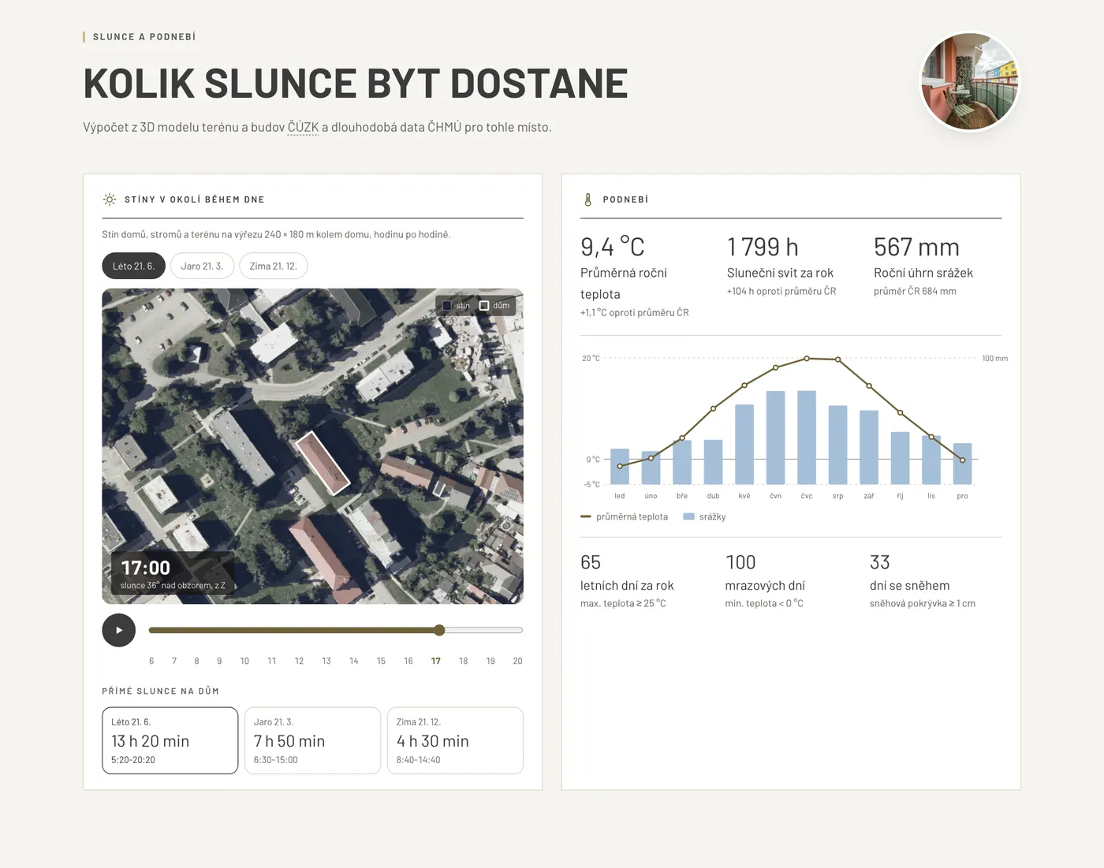Select the Léto 21. 6. sun card
Viewport: 1104px width, 868px height.
click(170, 740)
